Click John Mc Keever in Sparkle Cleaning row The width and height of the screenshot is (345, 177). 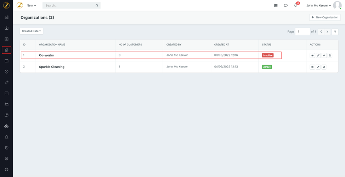click(x=177, y=67)
